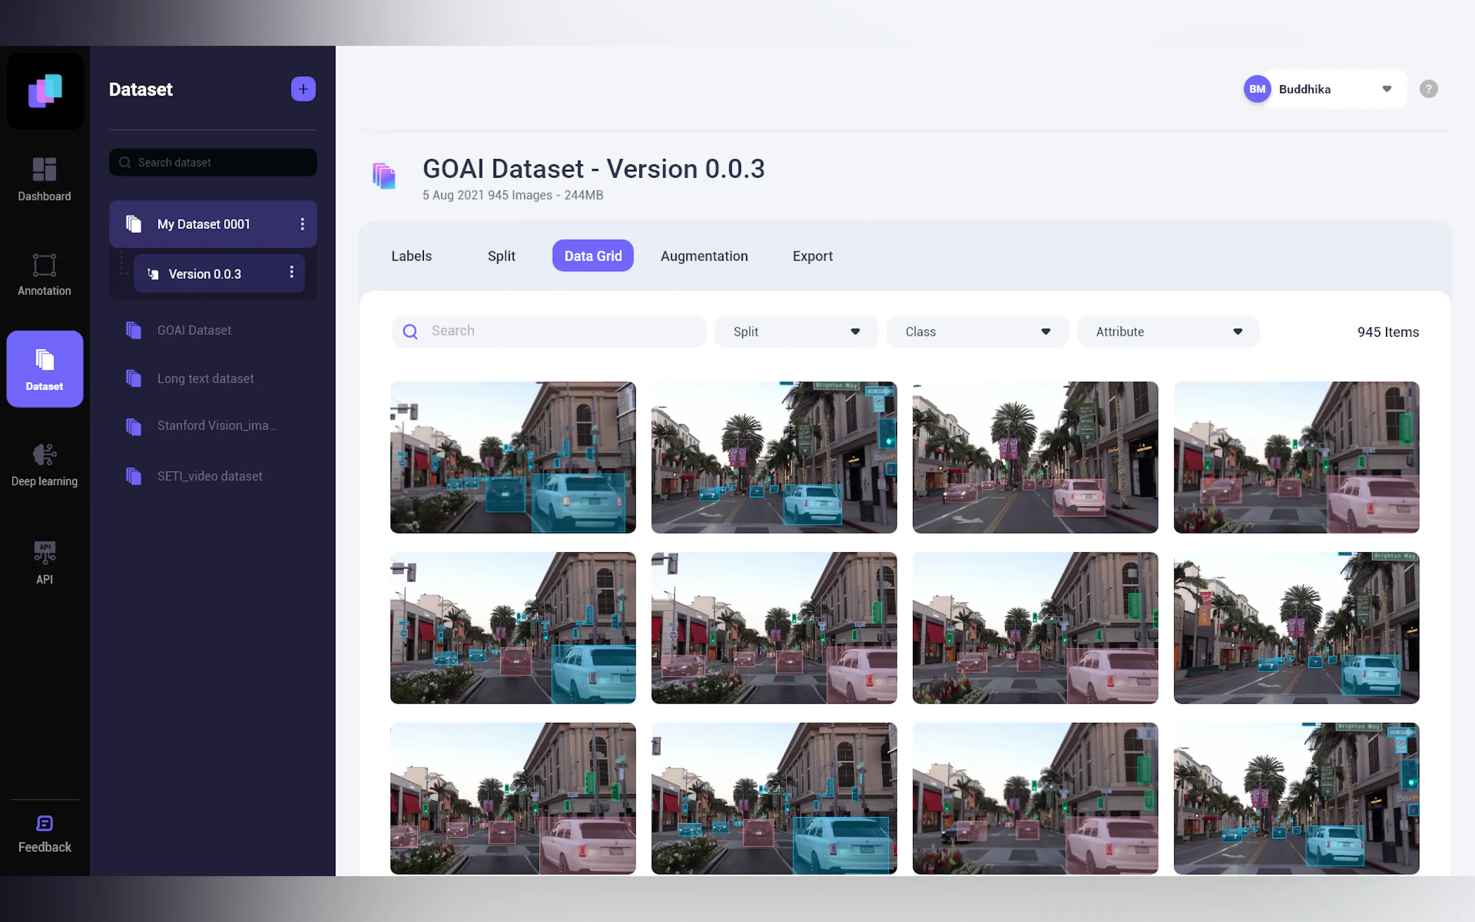Switch to the Augmentation tab
The height and width of the screenshot is (922, 1475).
pos(704,256)
